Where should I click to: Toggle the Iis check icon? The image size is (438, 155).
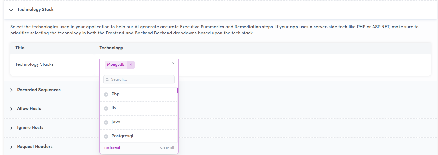coord(106,108)
